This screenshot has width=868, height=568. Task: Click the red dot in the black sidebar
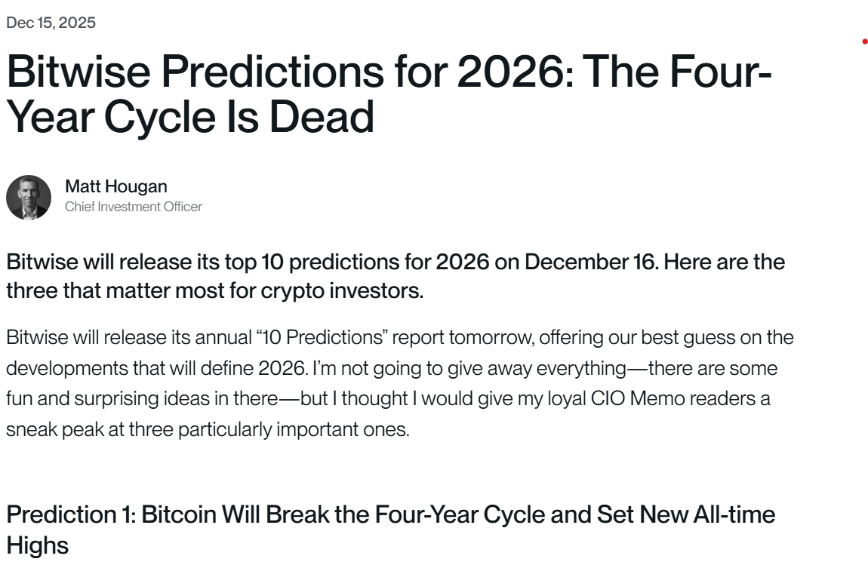click(x=864, y=42)
